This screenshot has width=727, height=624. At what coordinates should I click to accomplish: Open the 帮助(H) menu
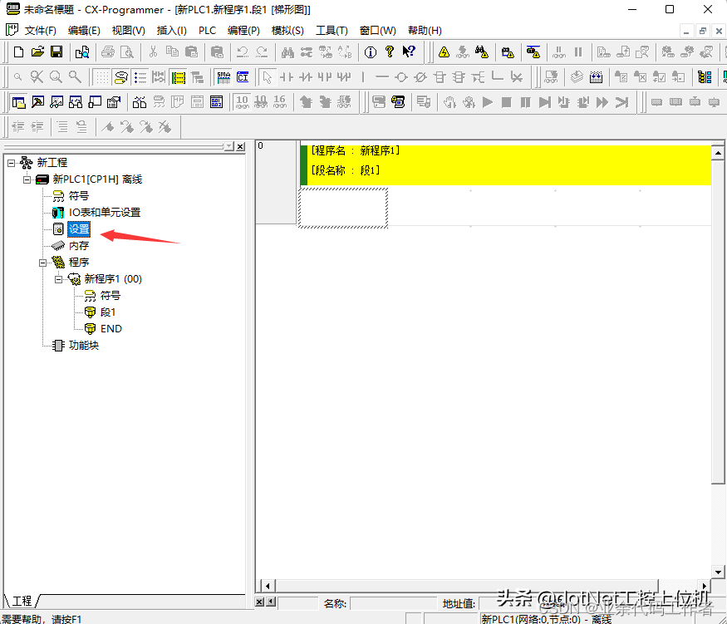pos(425,31)
